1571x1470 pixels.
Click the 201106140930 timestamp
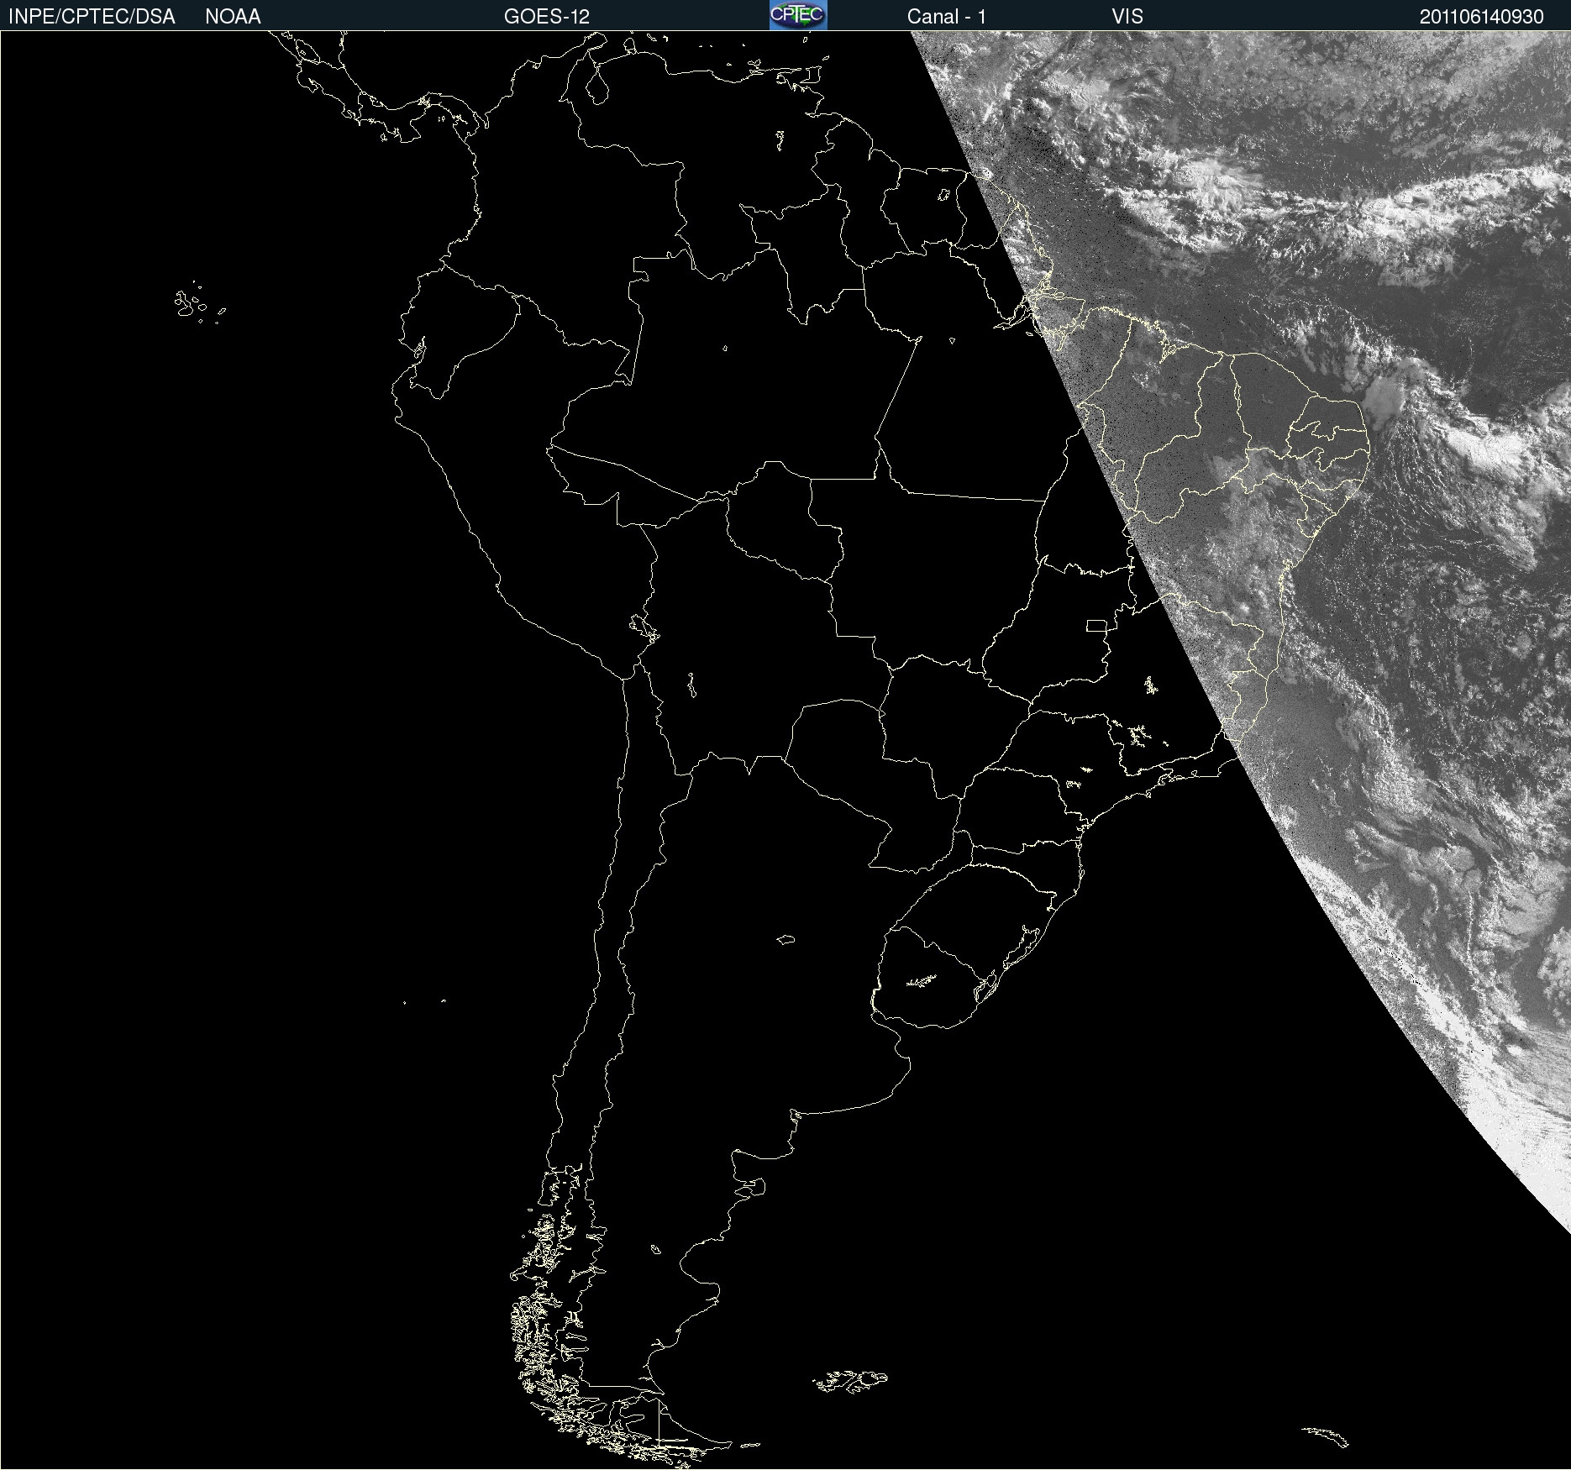[x=1482, y=17]
